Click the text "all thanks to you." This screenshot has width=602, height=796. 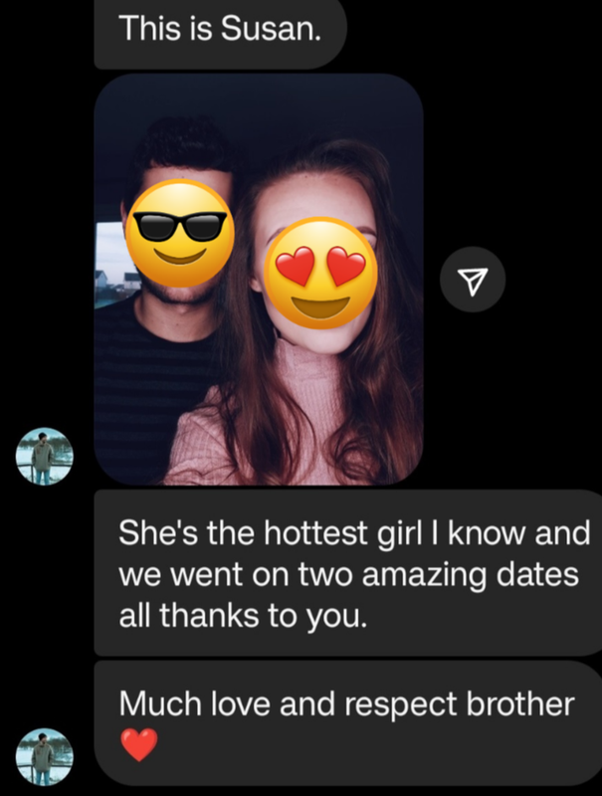(243, 615)
